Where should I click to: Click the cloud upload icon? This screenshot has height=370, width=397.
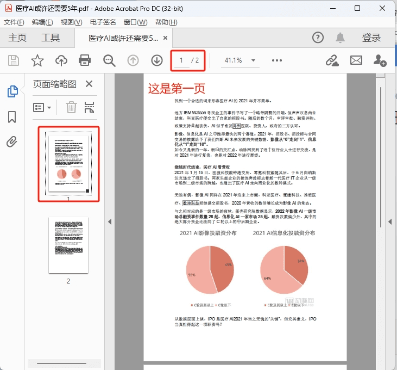[x=61, y=60]
